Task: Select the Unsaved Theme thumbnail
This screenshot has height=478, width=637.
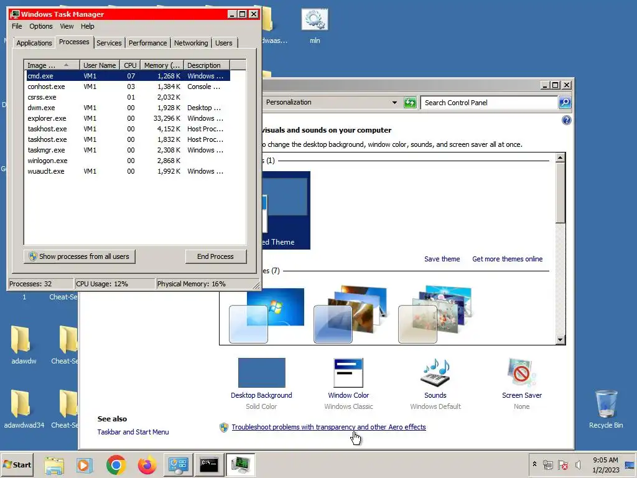Action: (286, 210)
